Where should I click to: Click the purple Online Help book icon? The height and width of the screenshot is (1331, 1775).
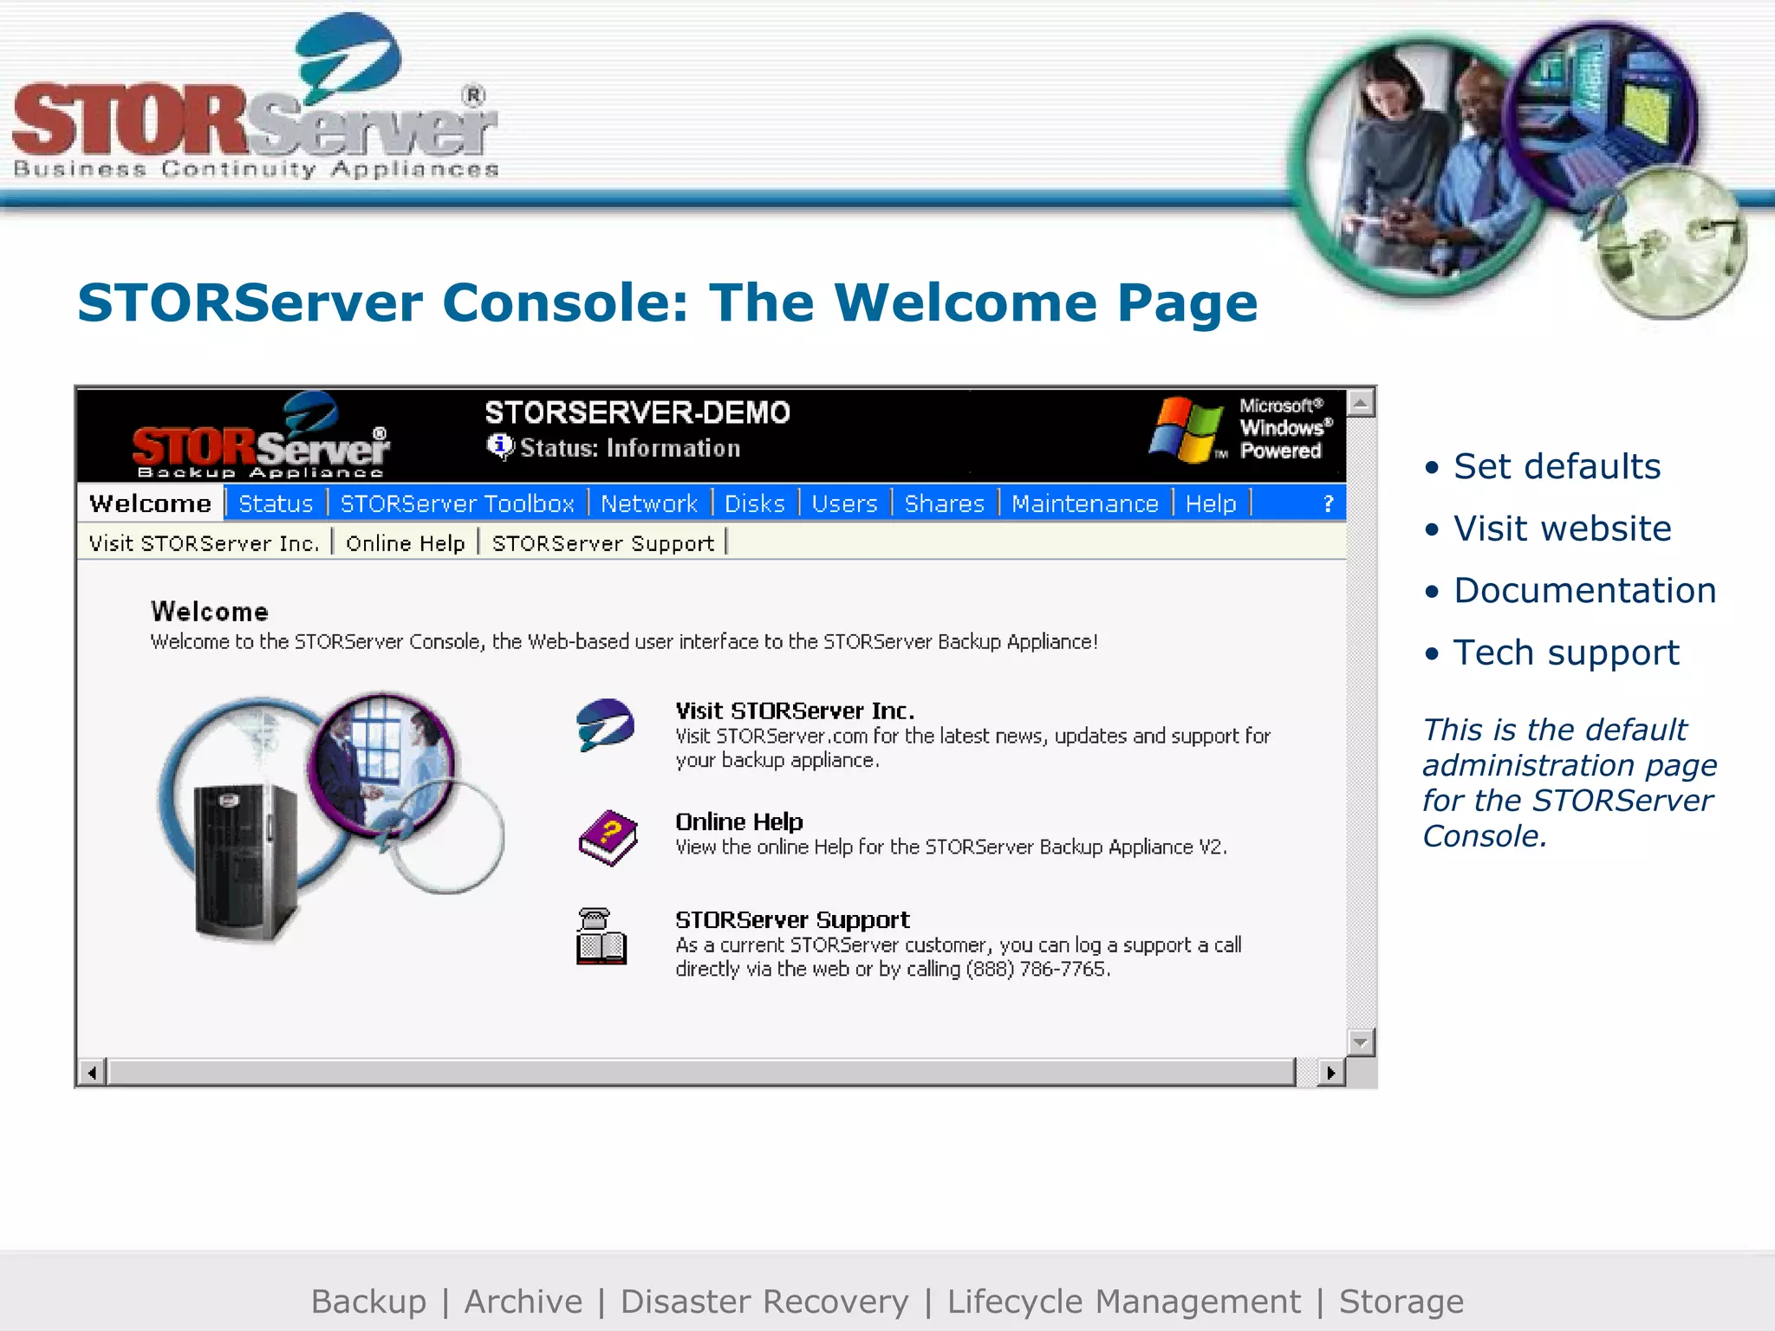click(x=608, y=838)
